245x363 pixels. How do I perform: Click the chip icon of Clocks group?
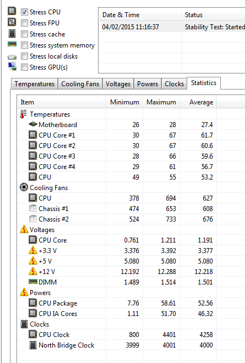point(24,324)
